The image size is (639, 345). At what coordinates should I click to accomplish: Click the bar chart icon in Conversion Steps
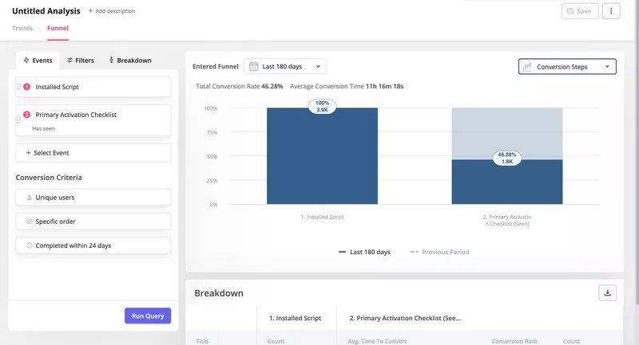coord(527,67)
